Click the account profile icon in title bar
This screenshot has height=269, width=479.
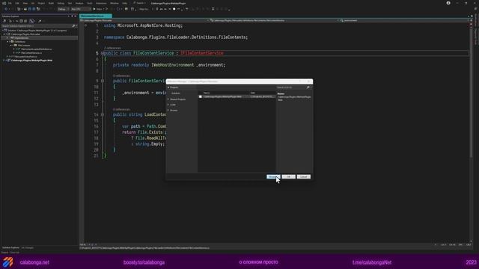(x=448, y=3)
